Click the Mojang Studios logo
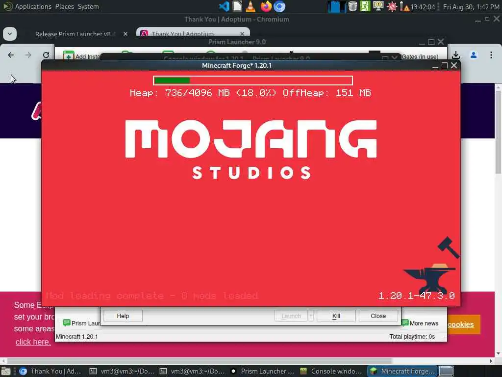 pyautogui.click(x=251, y=149)
